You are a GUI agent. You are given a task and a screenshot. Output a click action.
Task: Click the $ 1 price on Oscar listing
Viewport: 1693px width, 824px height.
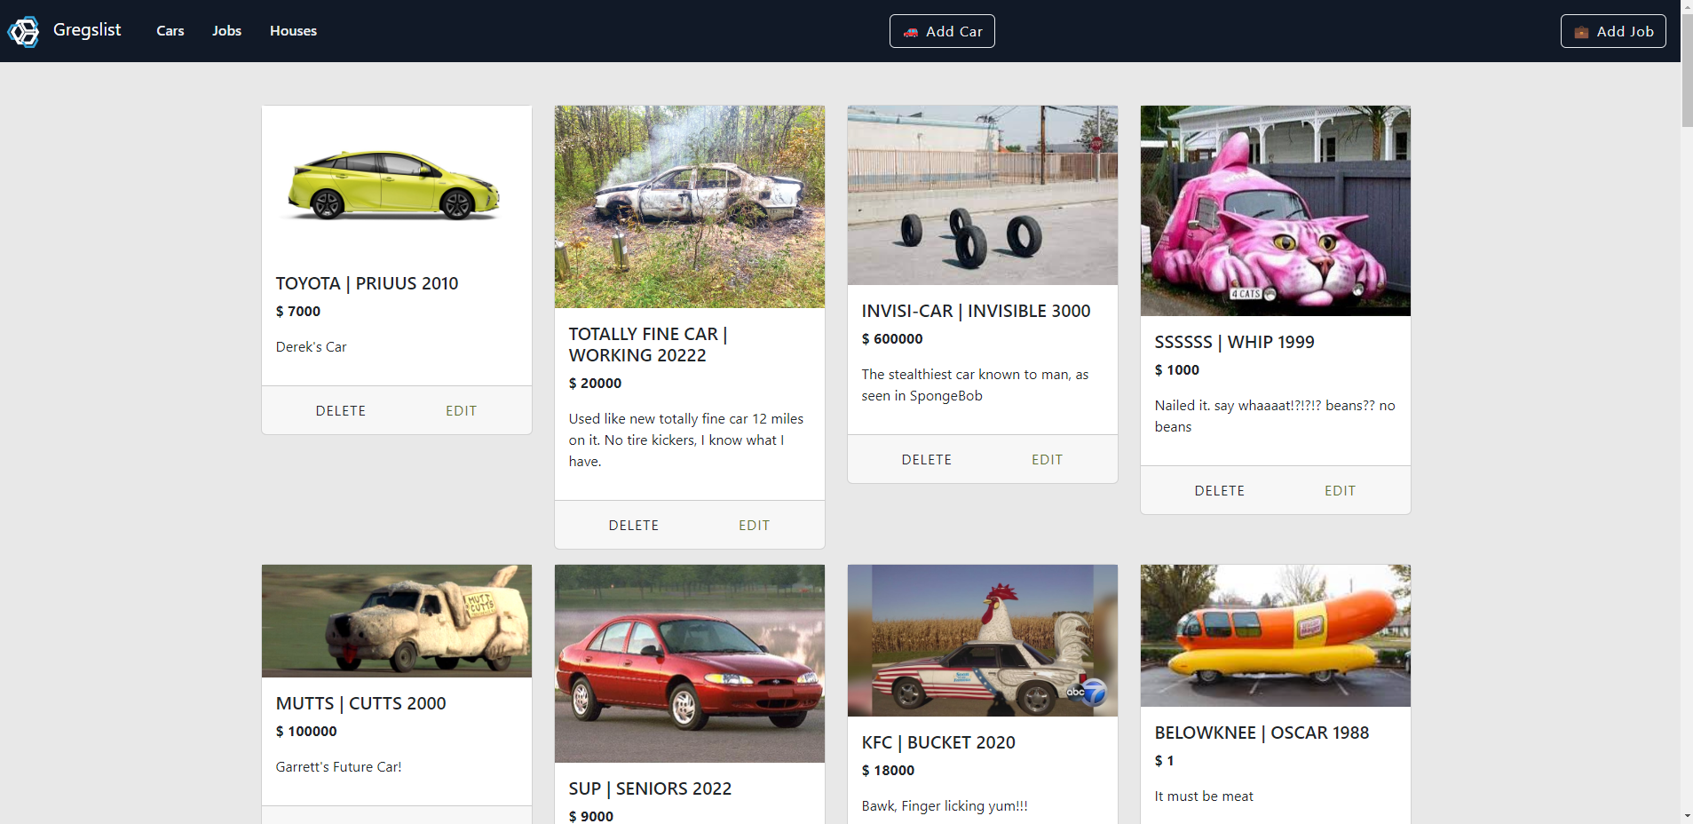pos(1164,761)
